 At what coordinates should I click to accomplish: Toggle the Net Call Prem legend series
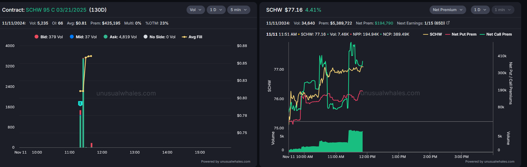[496, 34]
